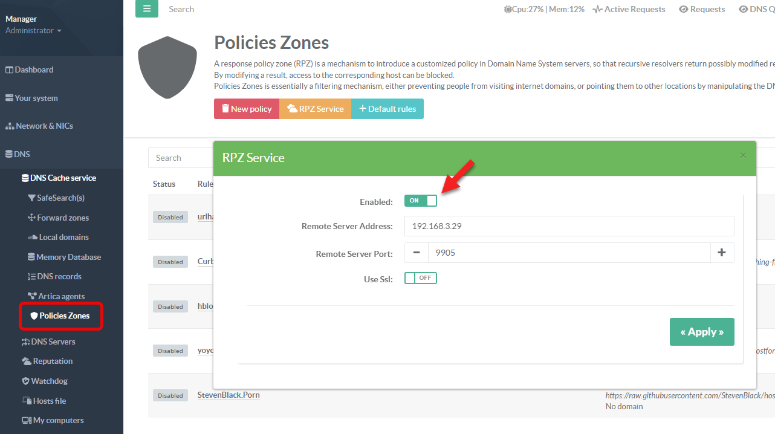This screenshot has width=775, height=434.
Task: Decrease Remote Server Port with minus button
Action: pos(417,253)
